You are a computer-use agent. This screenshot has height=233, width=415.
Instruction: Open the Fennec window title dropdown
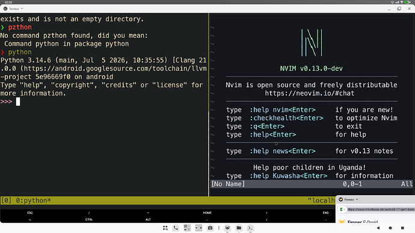(357, 199)
